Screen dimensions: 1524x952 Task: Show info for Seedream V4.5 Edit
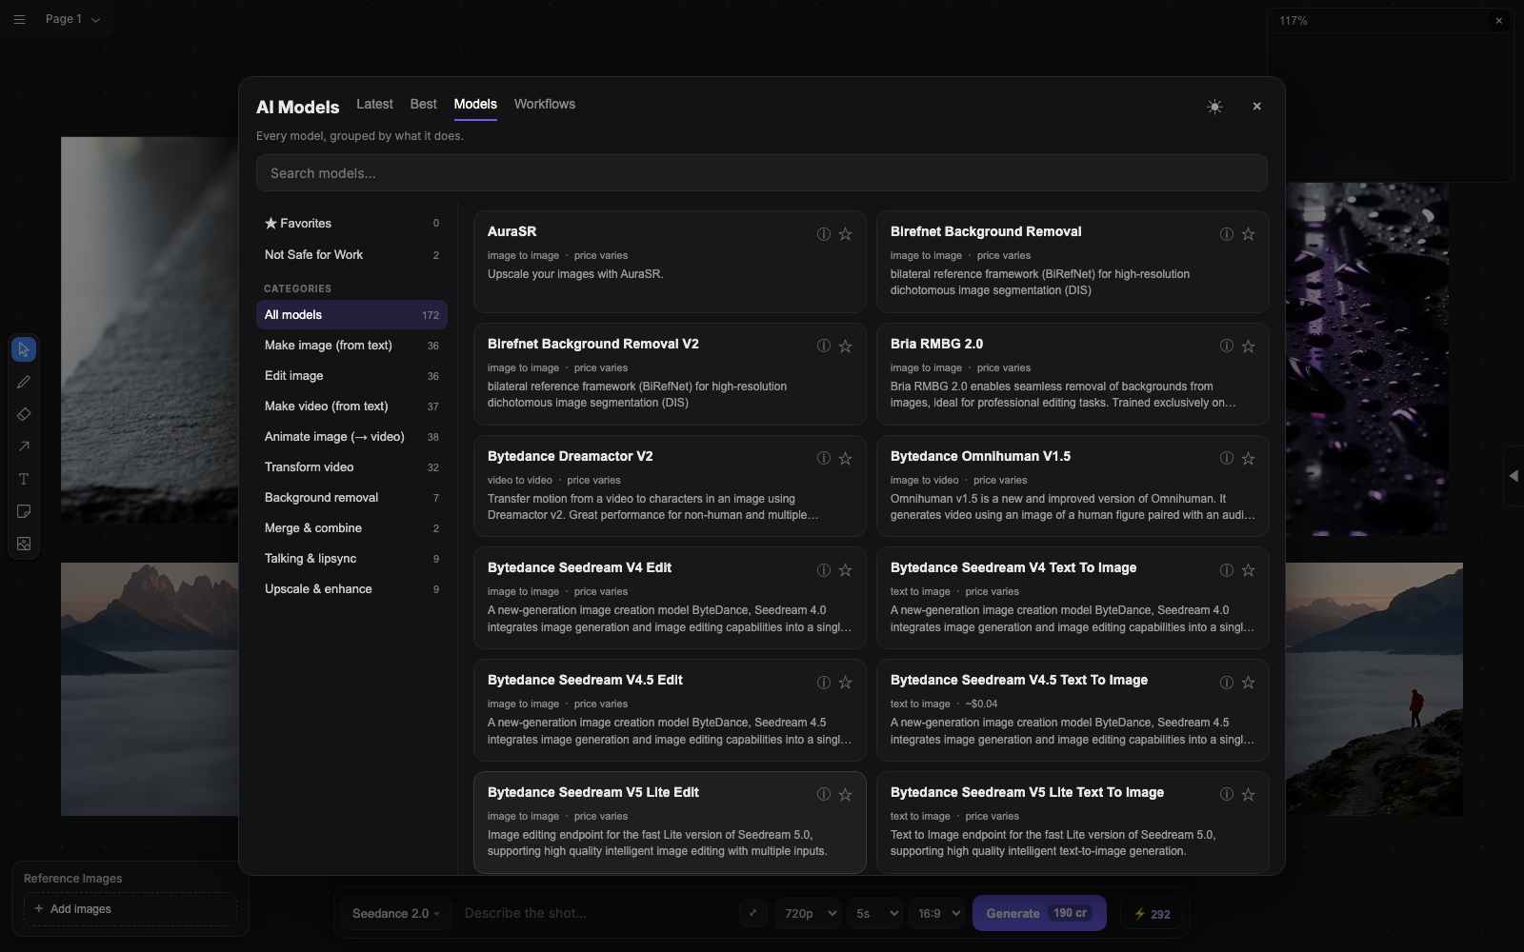click(823, 683)
